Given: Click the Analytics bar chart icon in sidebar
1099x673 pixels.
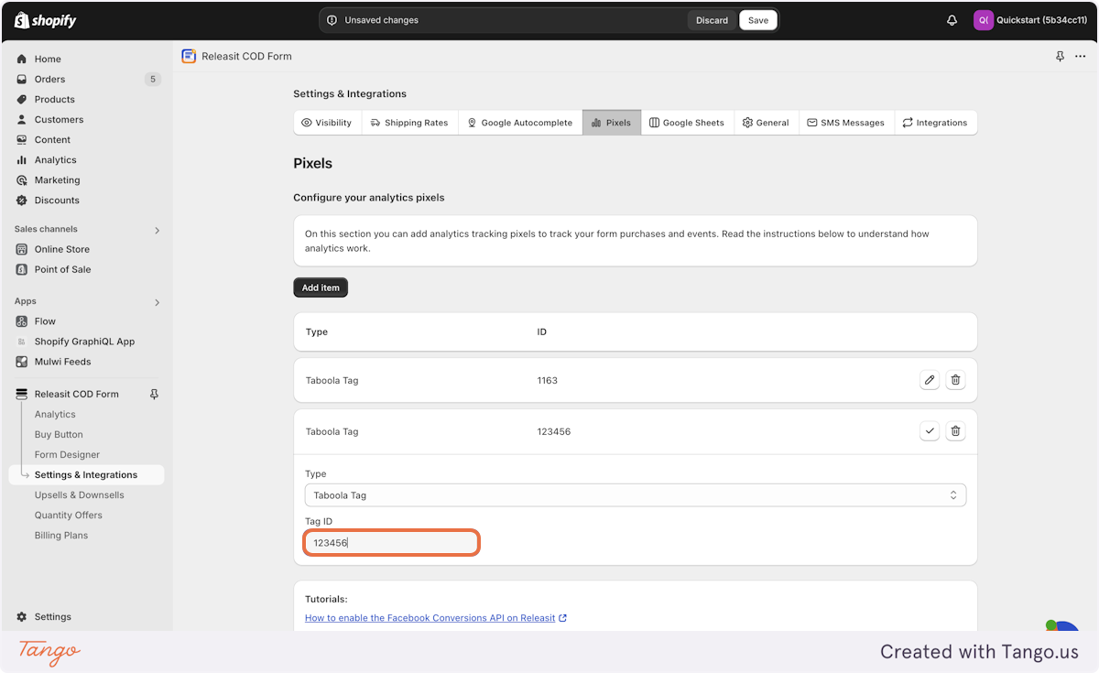Looking at the screenshot, I should (22, 159).
